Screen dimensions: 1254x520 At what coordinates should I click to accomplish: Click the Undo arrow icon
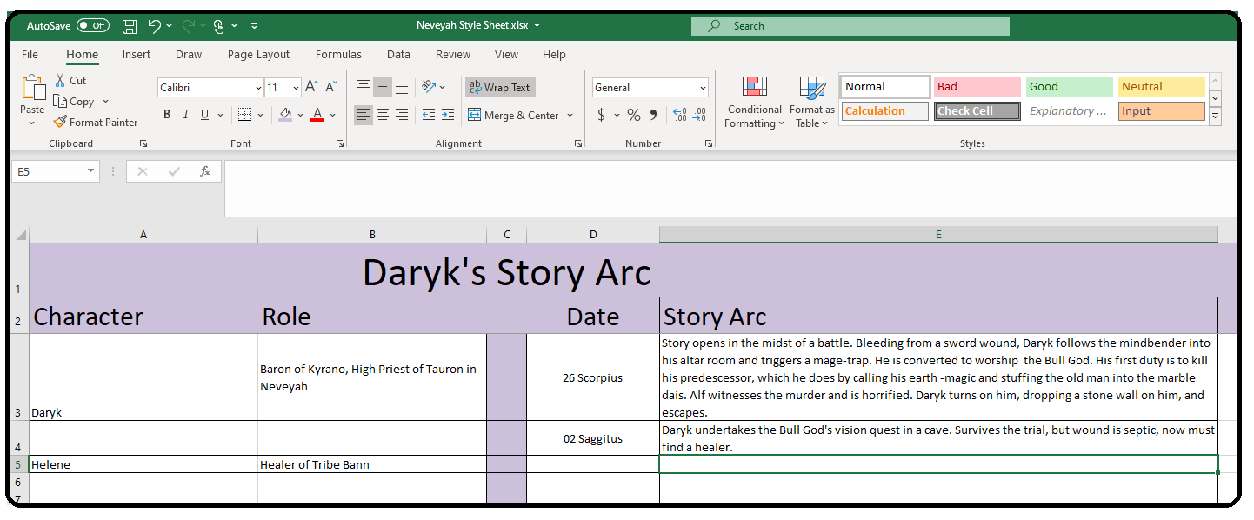[x=154, y=26]
